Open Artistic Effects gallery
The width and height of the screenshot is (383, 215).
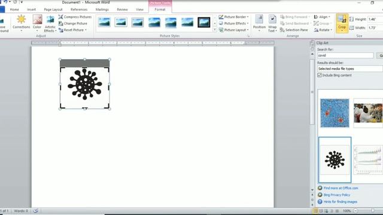50,23
